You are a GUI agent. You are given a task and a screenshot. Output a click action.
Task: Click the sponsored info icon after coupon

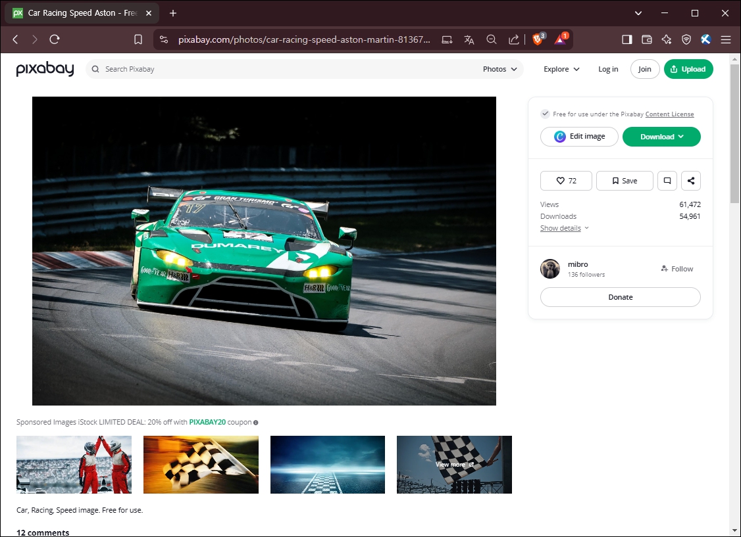click(x=255, y=423)
